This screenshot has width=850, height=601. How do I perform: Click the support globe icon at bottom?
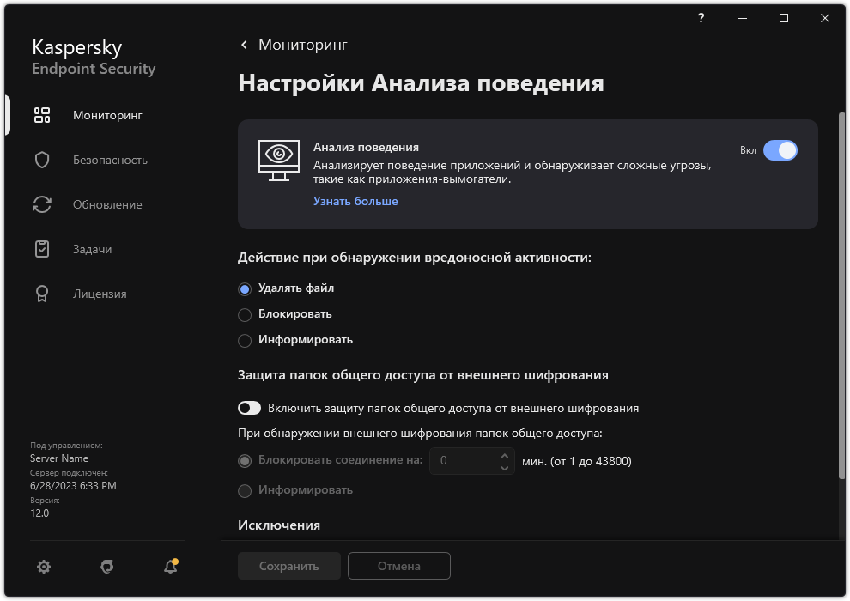point(106,567)
